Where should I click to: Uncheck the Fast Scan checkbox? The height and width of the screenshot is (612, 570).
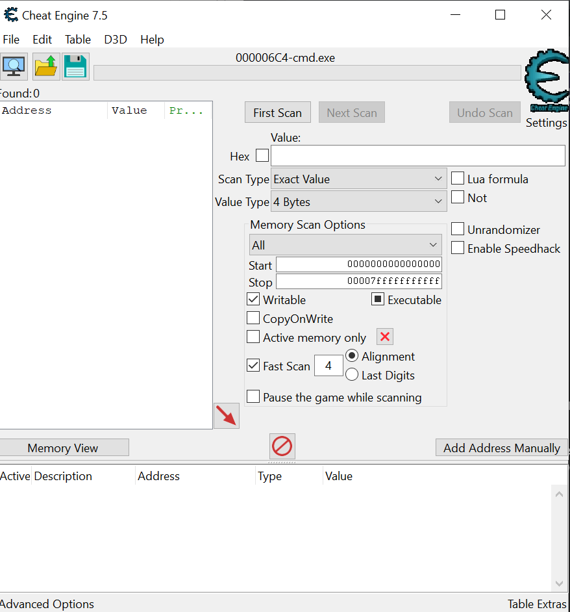(x=253, y=366)
